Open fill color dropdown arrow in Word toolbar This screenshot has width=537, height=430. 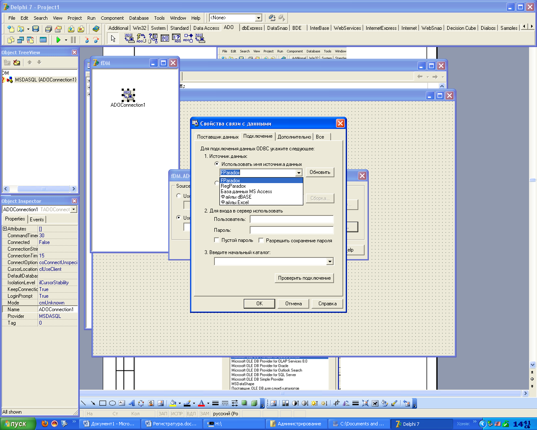180,403
